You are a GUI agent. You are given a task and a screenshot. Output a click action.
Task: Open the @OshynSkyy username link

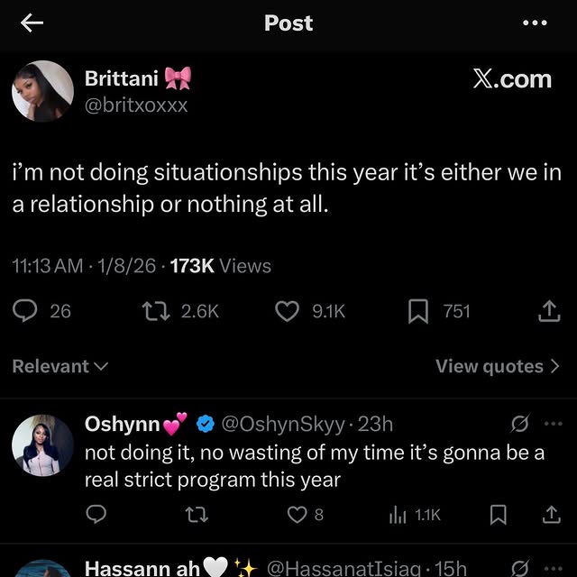pos(282,424)
